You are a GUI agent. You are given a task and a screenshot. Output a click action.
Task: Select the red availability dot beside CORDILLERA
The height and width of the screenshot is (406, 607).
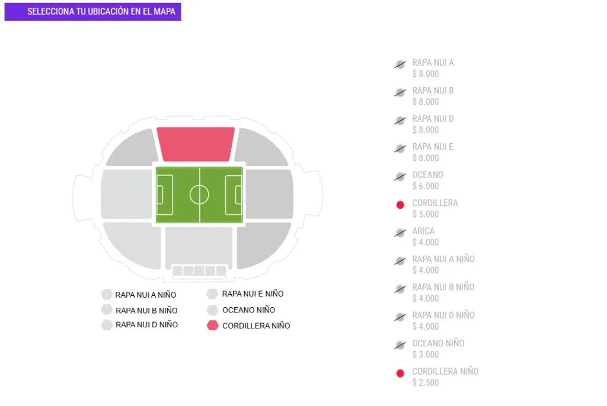[x=400, y=204]
